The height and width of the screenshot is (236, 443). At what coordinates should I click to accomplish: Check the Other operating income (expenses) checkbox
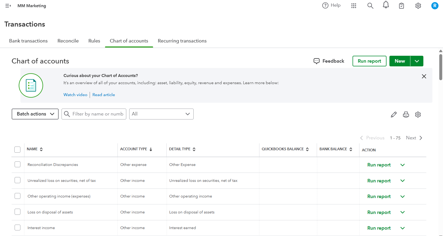pos(18,196)
